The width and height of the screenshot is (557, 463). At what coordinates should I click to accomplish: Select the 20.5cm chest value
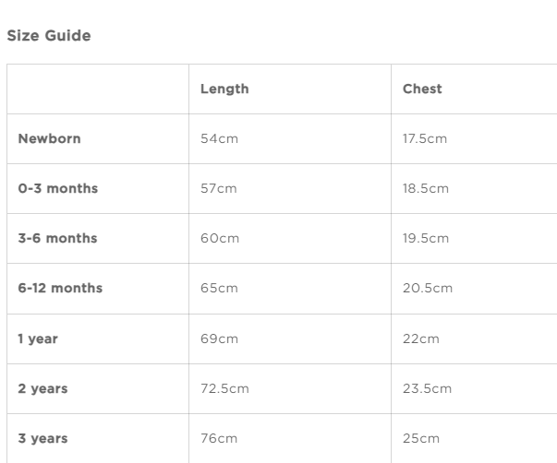(x=428, y=289)
